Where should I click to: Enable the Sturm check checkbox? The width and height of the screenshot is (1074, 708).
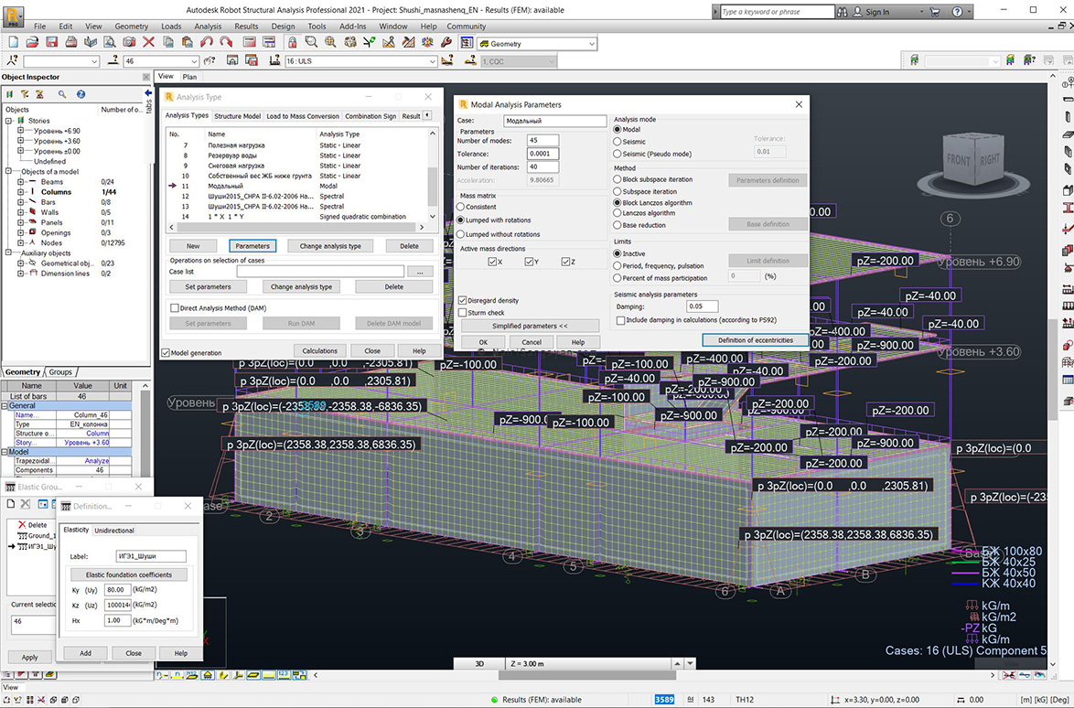click(462, 312)
